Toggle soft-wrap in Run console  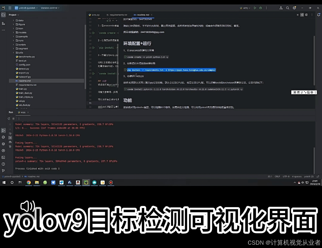coord(10,133)
